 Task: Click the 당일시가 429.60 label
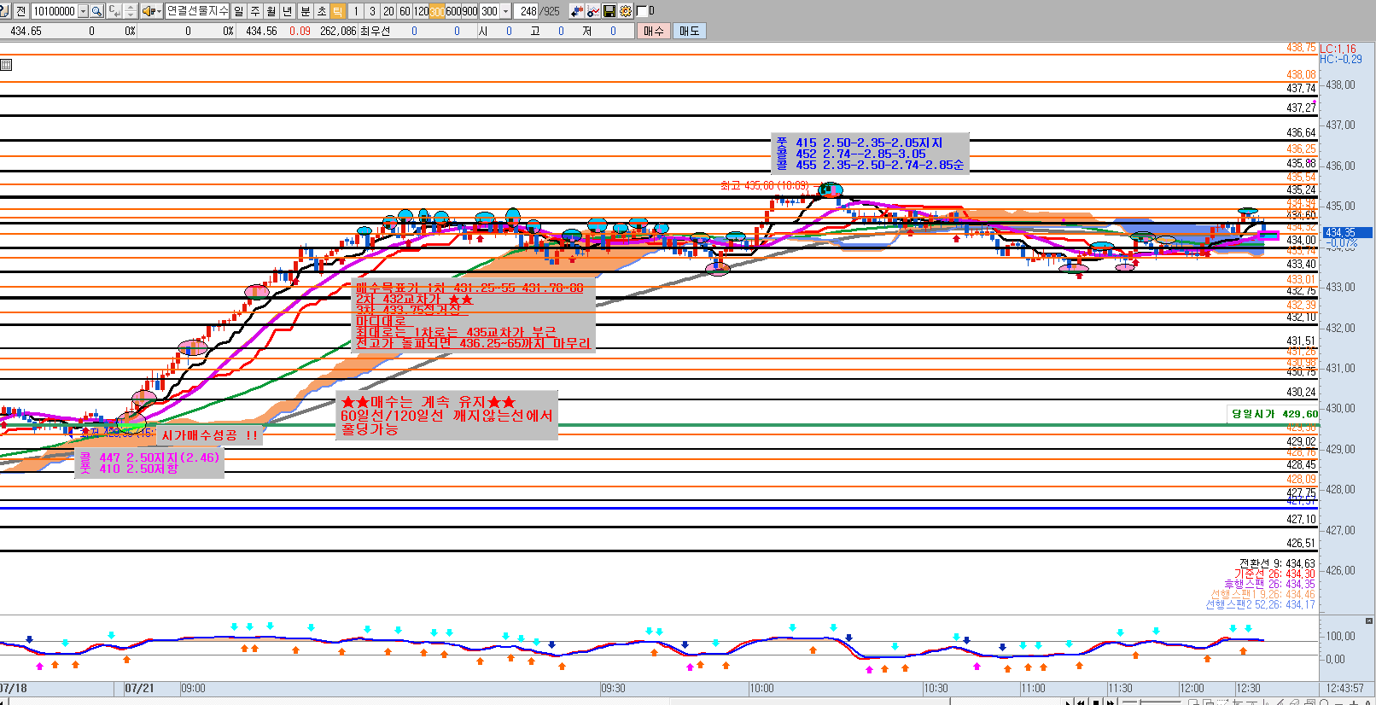1274,414
